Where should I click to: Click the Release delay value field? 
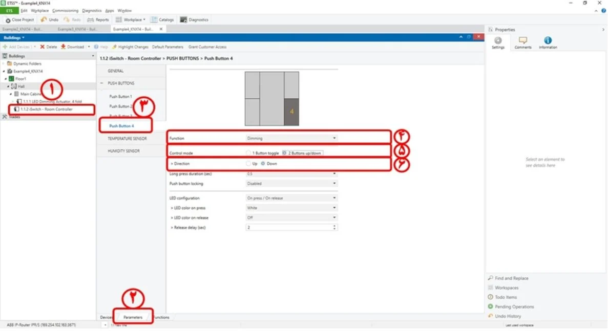288,228
